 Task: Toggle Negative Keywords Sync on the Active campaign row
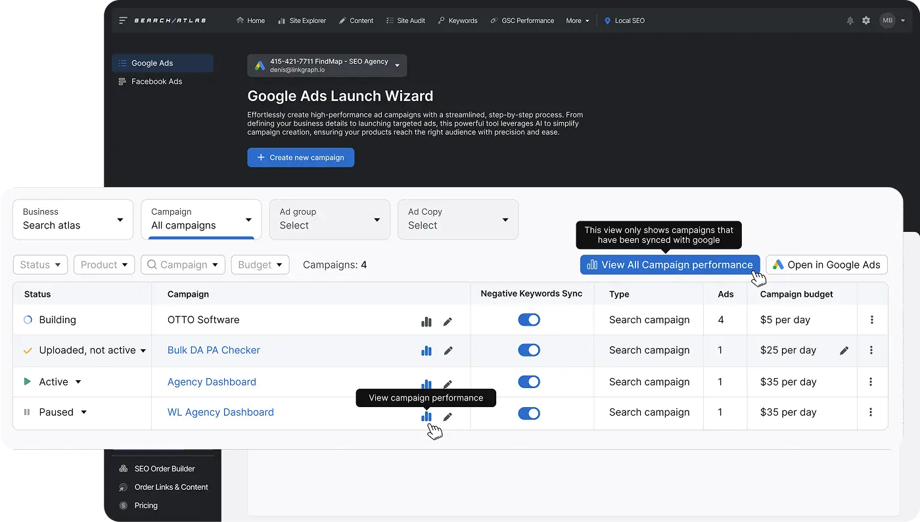pyautogui.click(x=529, y=381)
